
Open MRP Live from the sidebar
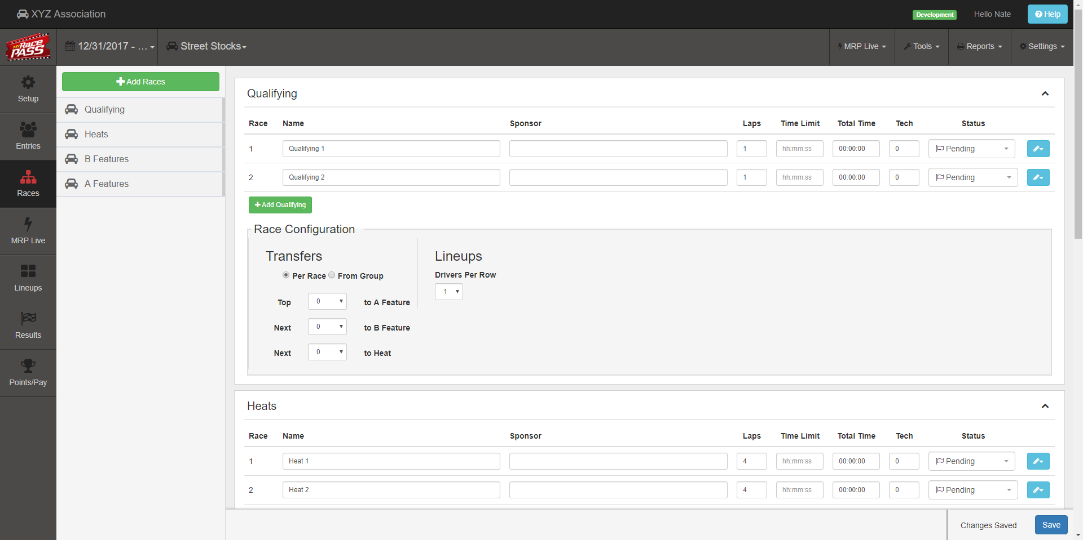coord(28,231)
